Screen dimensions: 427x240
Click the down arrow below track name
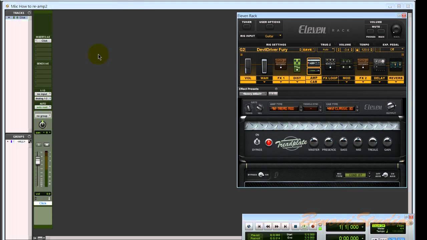[49, 199]
